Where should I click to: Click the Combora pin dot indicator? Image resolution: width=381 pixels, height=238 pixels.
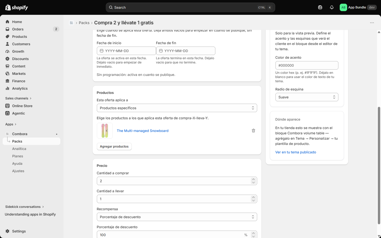tap(57, 134)
